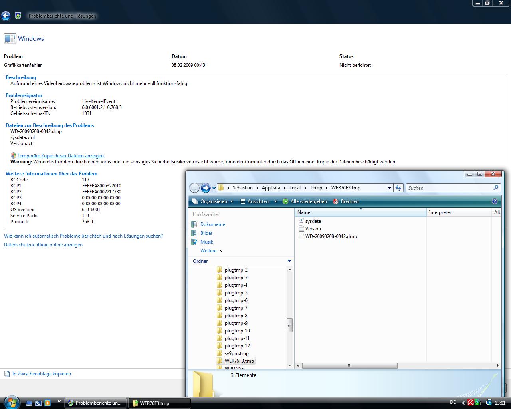Select 'Temp' in the address breadcrumb
The height and width of the screenshot is (409, 511).
tap(316, 188)
